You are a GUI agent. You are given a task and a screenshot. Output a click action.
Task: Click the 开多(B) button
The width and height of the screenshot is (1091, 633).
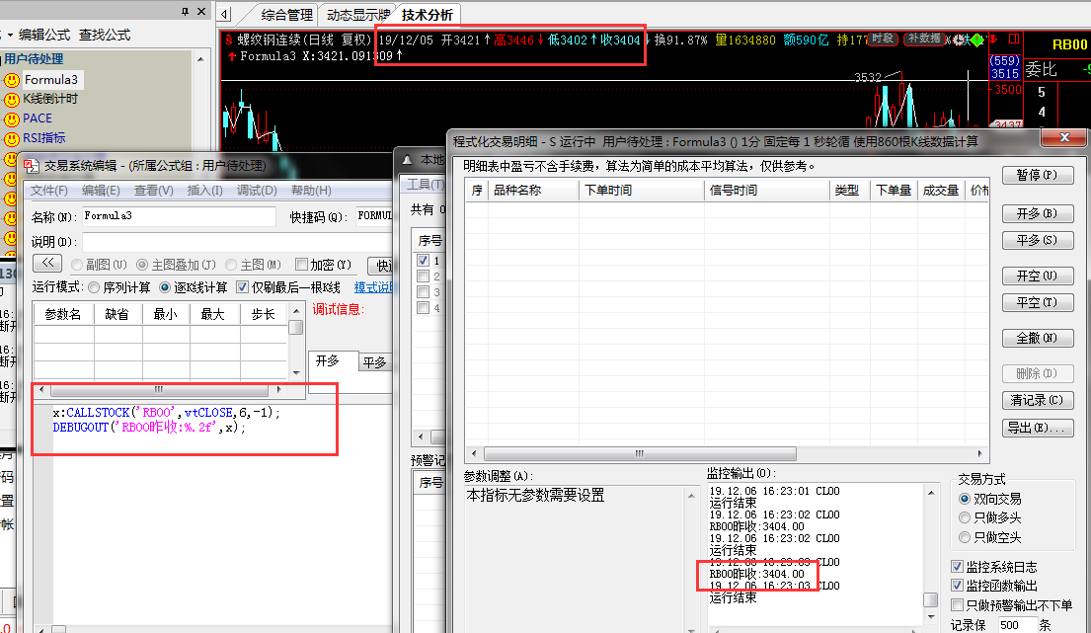click(x=1038, y=213)
